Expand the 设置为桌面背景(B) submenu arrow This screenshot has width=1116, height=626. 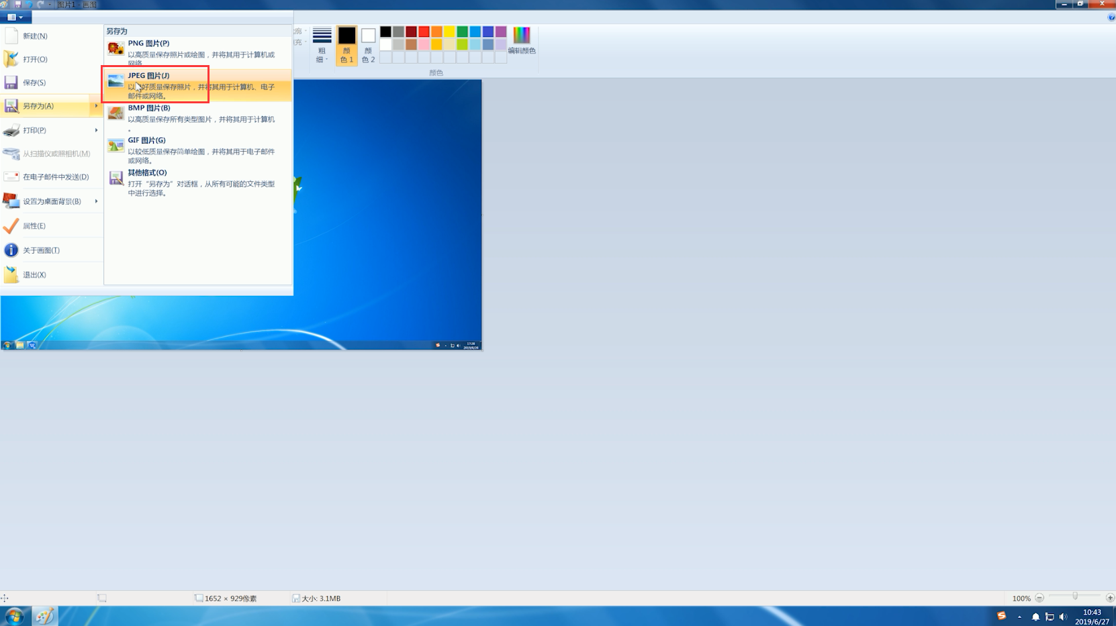[96, 201]
